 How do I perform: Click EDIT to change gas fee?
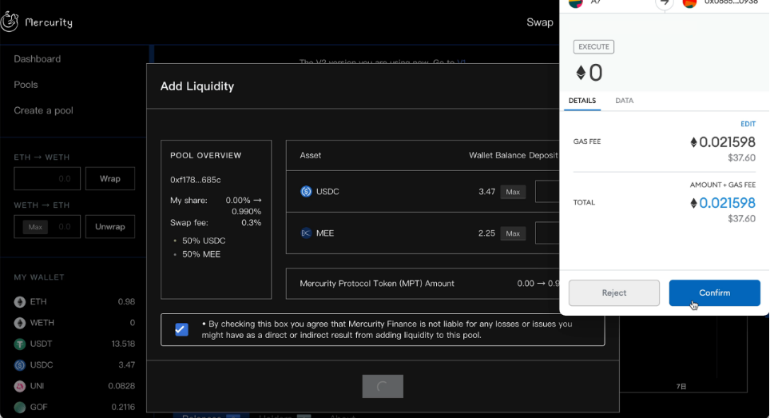click(x=748, y=124)
